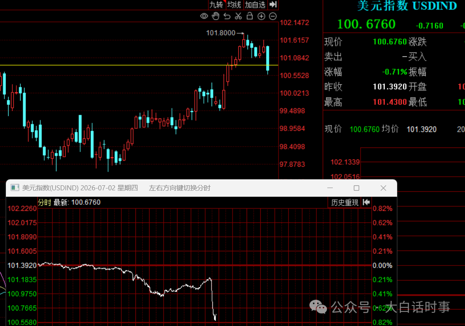This screenshot has height=326, width=465.
Task: Click the last cyan candlestick on chart
Action: pyautogui.click(x=268, y=60)
